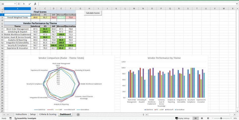Select column header X

(233, 9)
